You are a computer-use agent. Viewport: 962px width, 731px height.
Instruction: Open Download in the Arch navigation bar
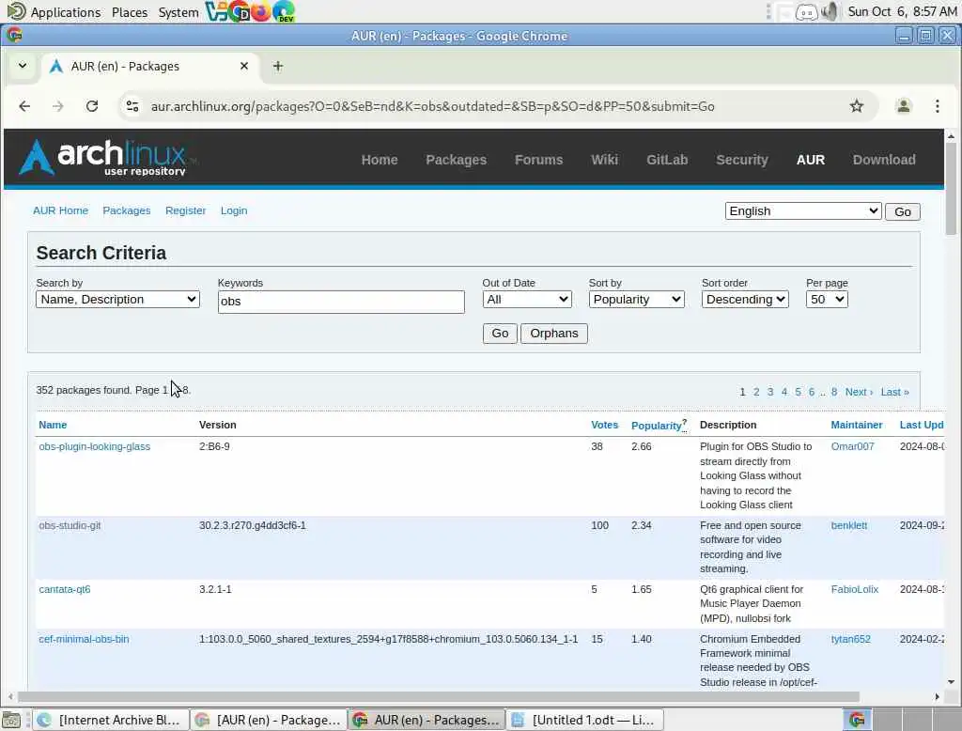tap(884, 160)
